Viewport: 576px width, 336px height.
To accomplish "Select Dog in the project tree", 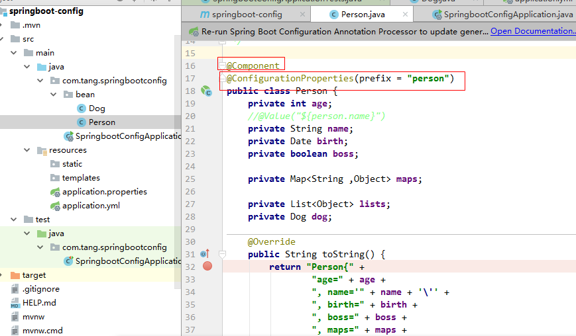I will coord(97,108).
